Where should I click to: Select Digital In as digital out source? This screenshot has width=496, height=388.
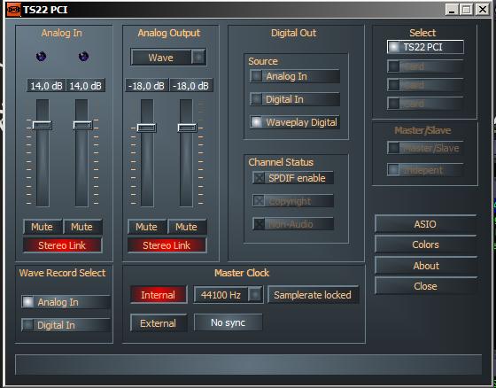pyautogui.click(x=294, y=99)
